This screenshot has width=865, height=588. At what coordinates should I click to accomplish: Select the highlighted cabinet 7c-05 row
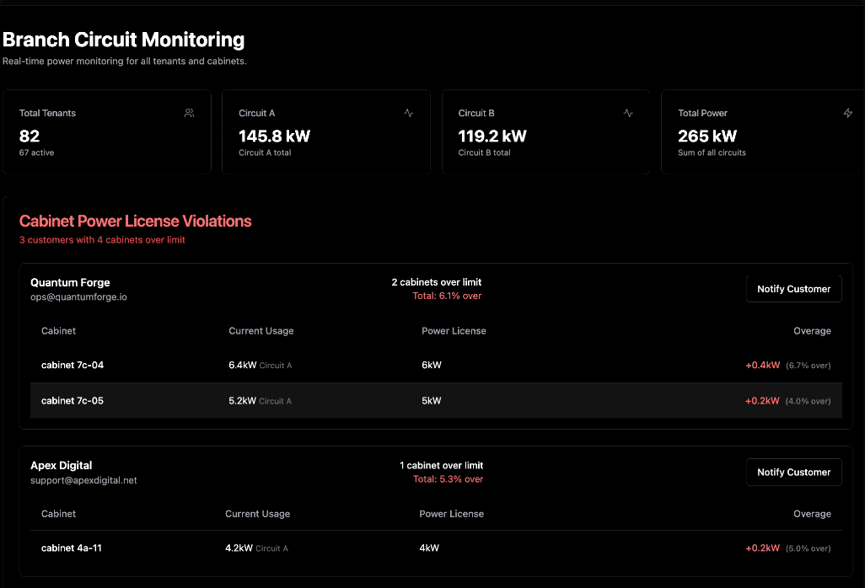coord(436,400)
